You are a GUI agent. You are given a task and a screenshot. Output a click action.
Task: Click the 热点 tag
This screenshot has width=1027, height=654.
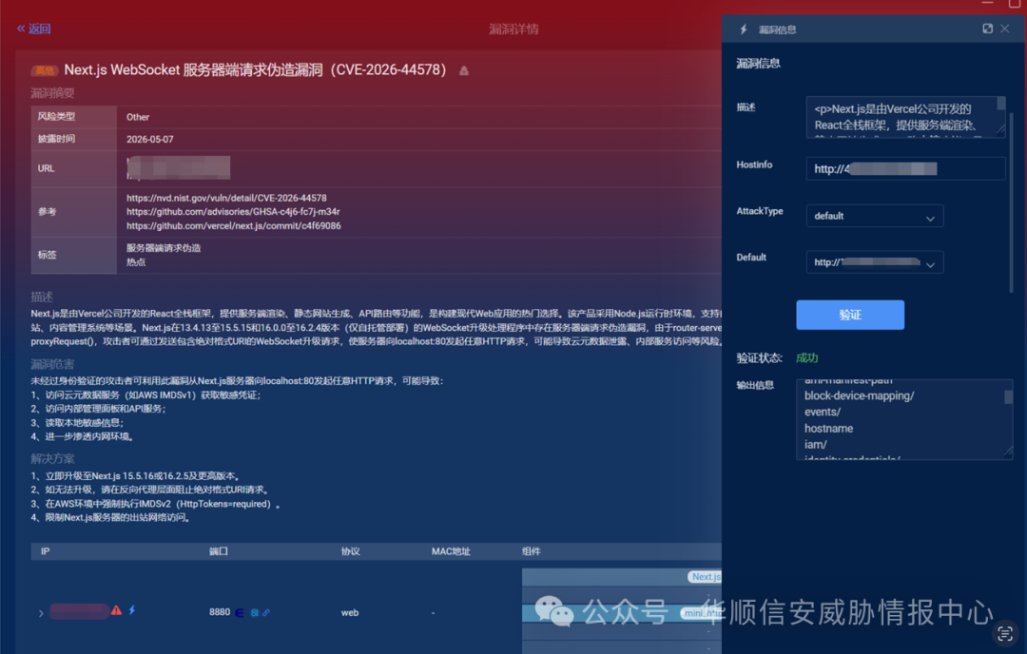click(x=136, y=261)
